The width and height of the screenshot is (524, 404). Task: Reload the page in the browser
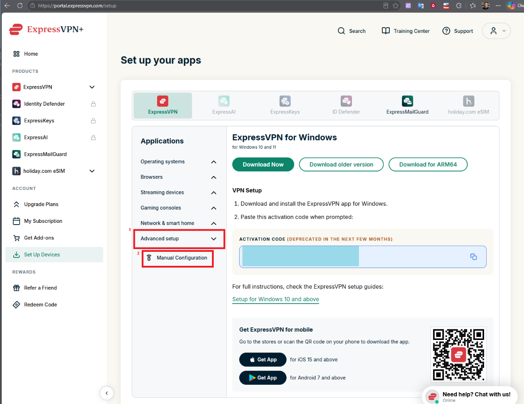click(20, 6)
